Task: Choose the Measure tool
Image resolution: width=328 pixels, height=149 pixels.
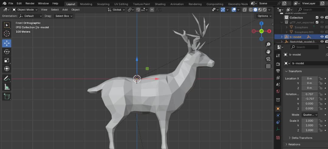Action: 7,87
